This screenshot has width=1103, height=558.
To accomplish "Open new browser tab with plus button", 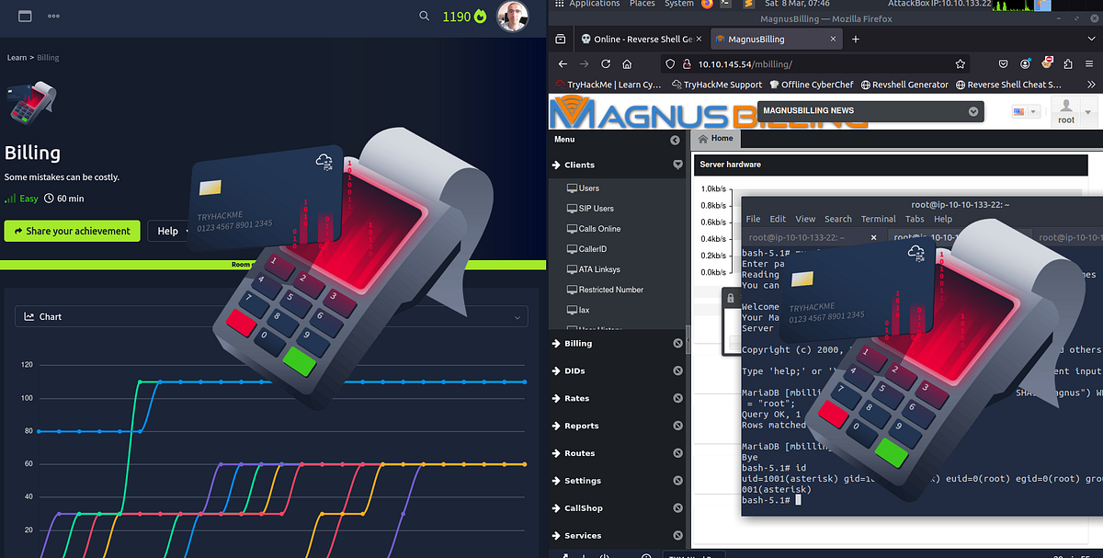I will click(856, 39).
